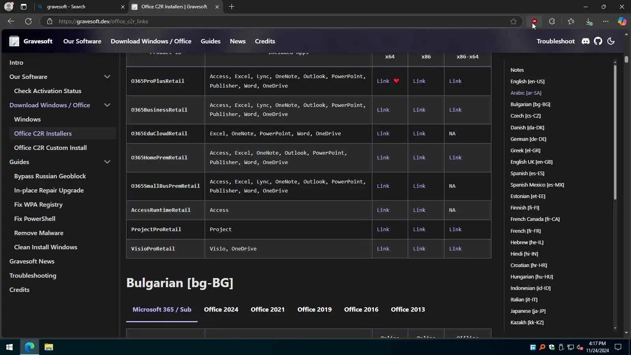Click the clock and date in taskbar
The height and width of the screenshot is (355, 631).
[x=597, y=347]
